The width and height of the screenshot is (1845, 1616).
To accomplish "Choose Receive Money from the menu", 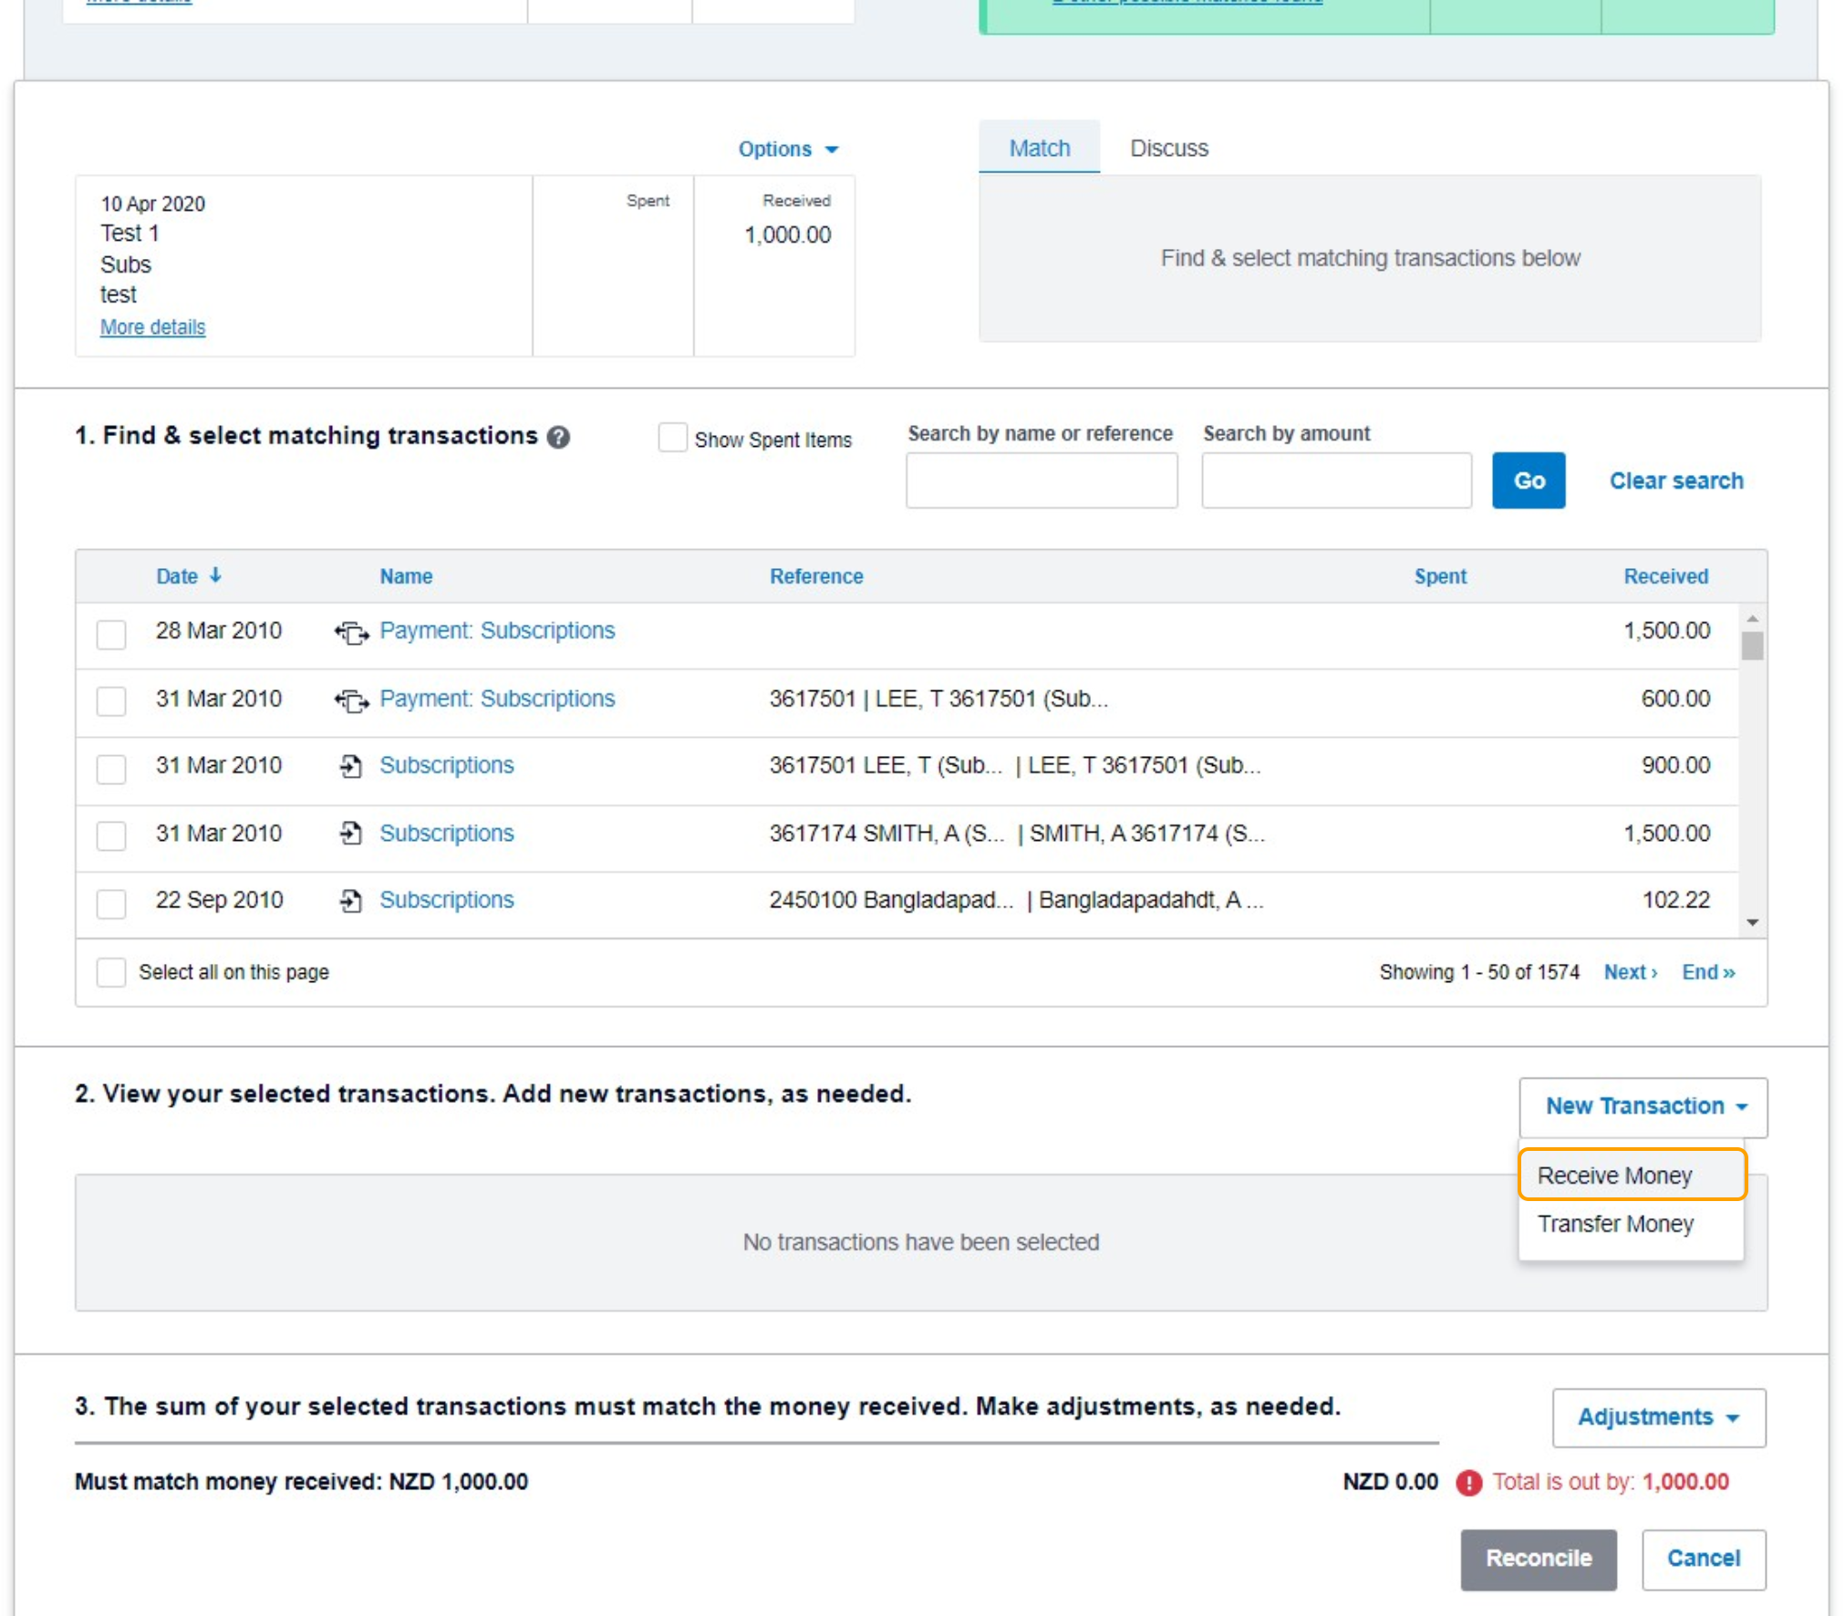I will [1614, 1176].
